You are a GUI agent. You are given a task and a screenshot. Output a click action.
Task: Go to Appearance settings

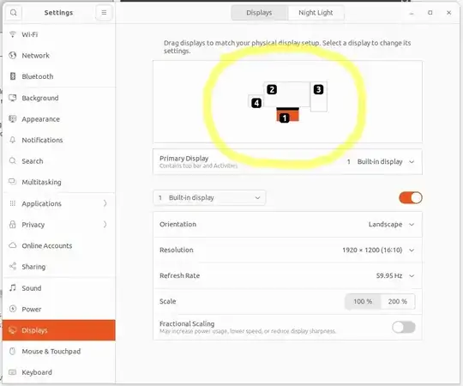59,118
